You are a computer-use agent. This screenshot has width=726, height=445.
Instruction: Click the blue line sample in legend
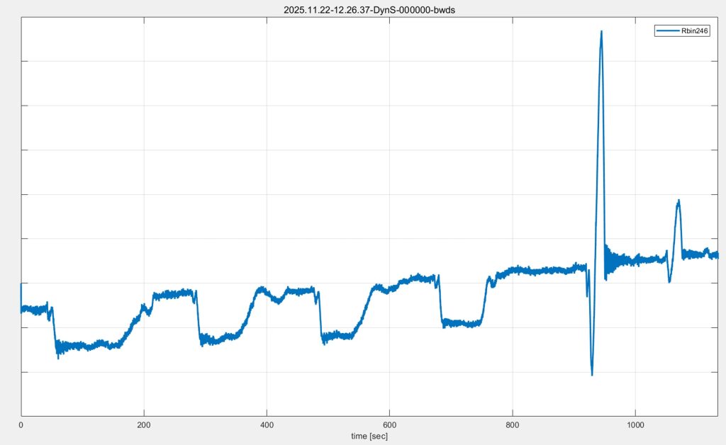coord(669,31)
